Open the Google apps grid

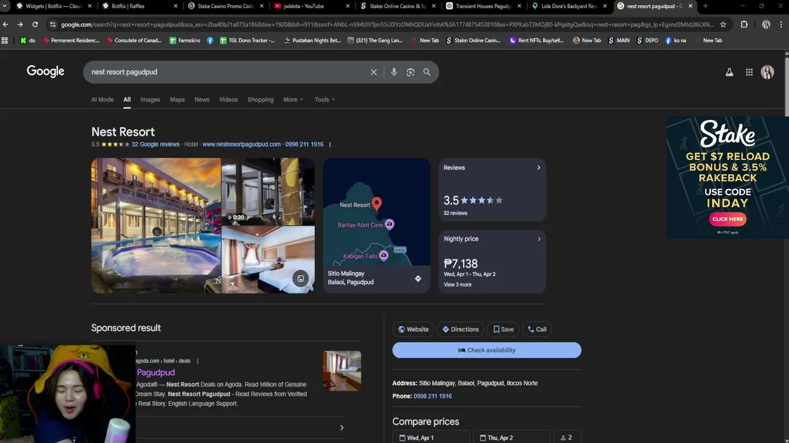coord(749,72)
